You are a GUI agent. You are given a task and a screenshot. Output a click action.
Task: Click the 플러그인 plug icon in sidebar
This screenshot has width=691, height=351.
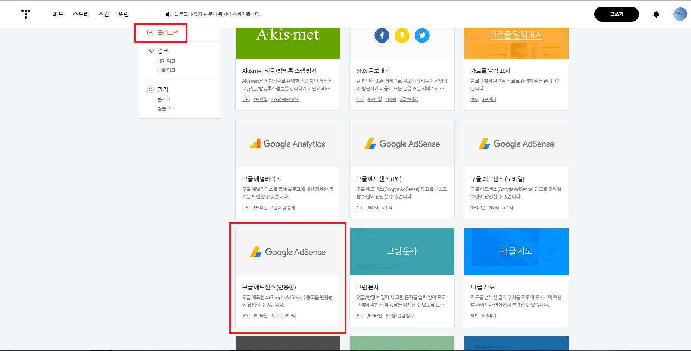pos(150,33)
